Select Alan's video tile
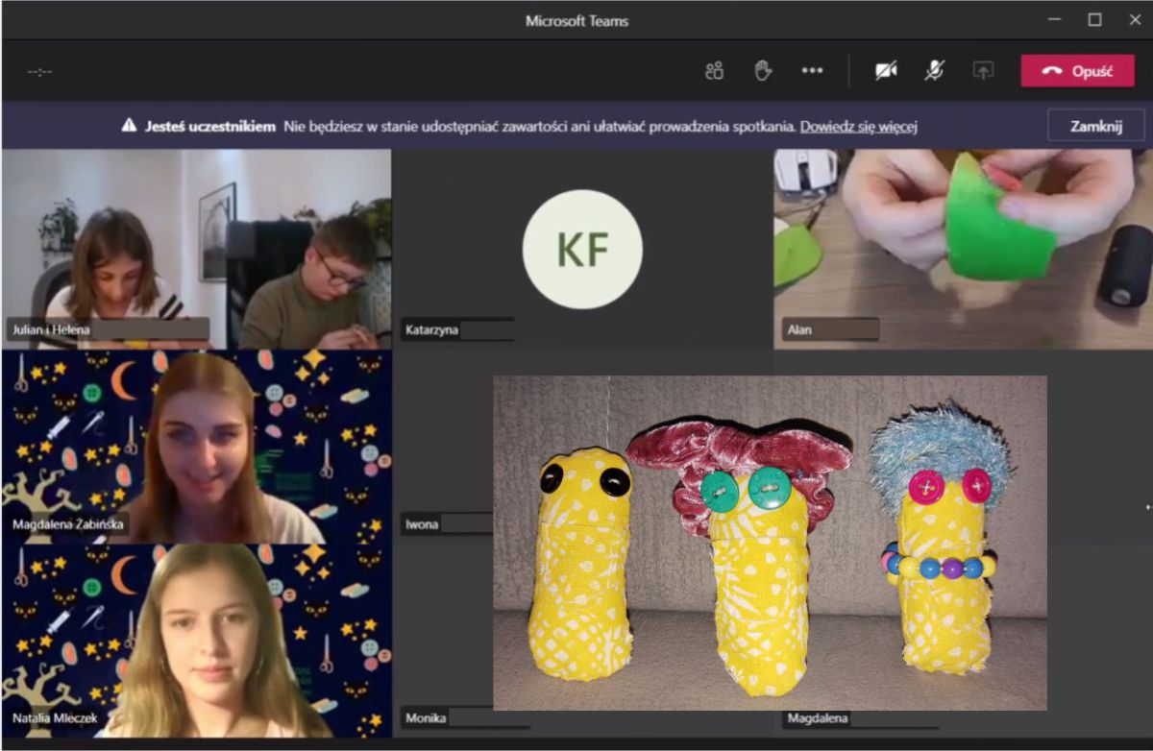The width and height of the screenshot is (1153, 751). (962, 248)
